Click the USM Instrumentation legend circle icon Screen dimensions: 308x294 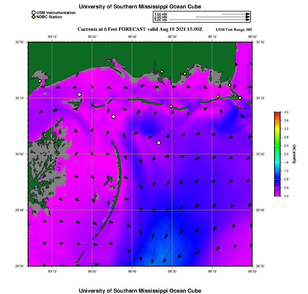pos(34,13)
